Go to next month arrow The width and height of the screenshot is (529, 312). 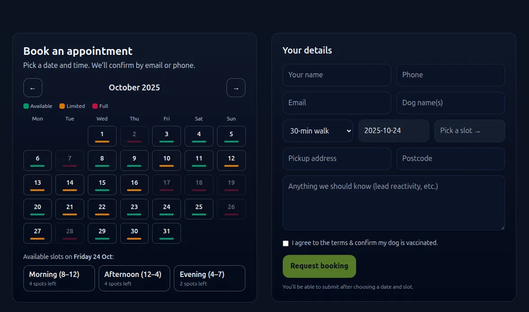[236, 88]
